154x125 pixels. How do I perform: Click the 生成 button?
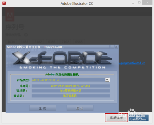43,108
